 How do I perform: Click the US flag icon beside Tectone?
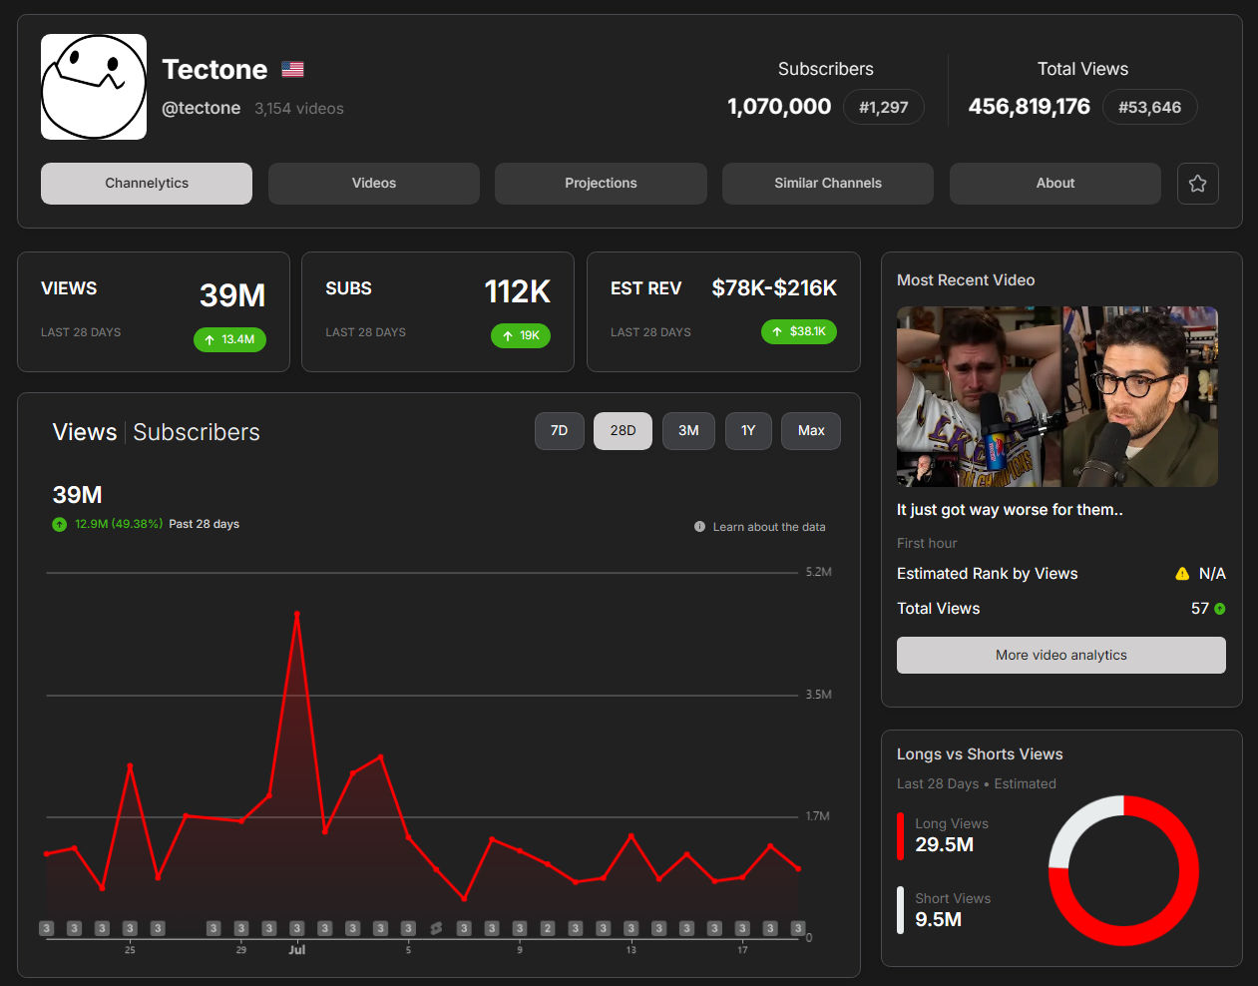coord(292,69)
